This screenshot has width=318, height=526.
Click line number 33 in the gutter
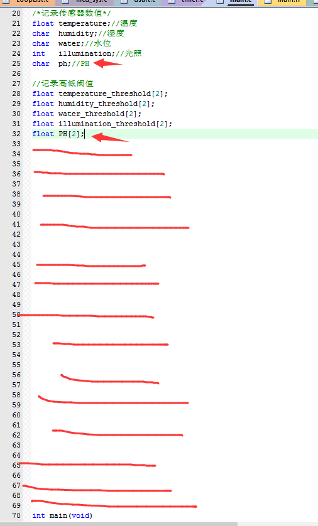point(16,144)
